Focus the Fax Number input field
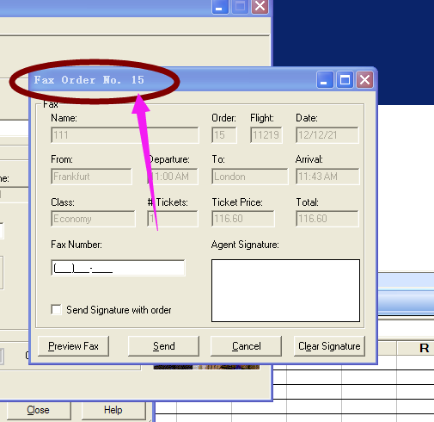This screenshot has height=422, width=434. [118, 268]
